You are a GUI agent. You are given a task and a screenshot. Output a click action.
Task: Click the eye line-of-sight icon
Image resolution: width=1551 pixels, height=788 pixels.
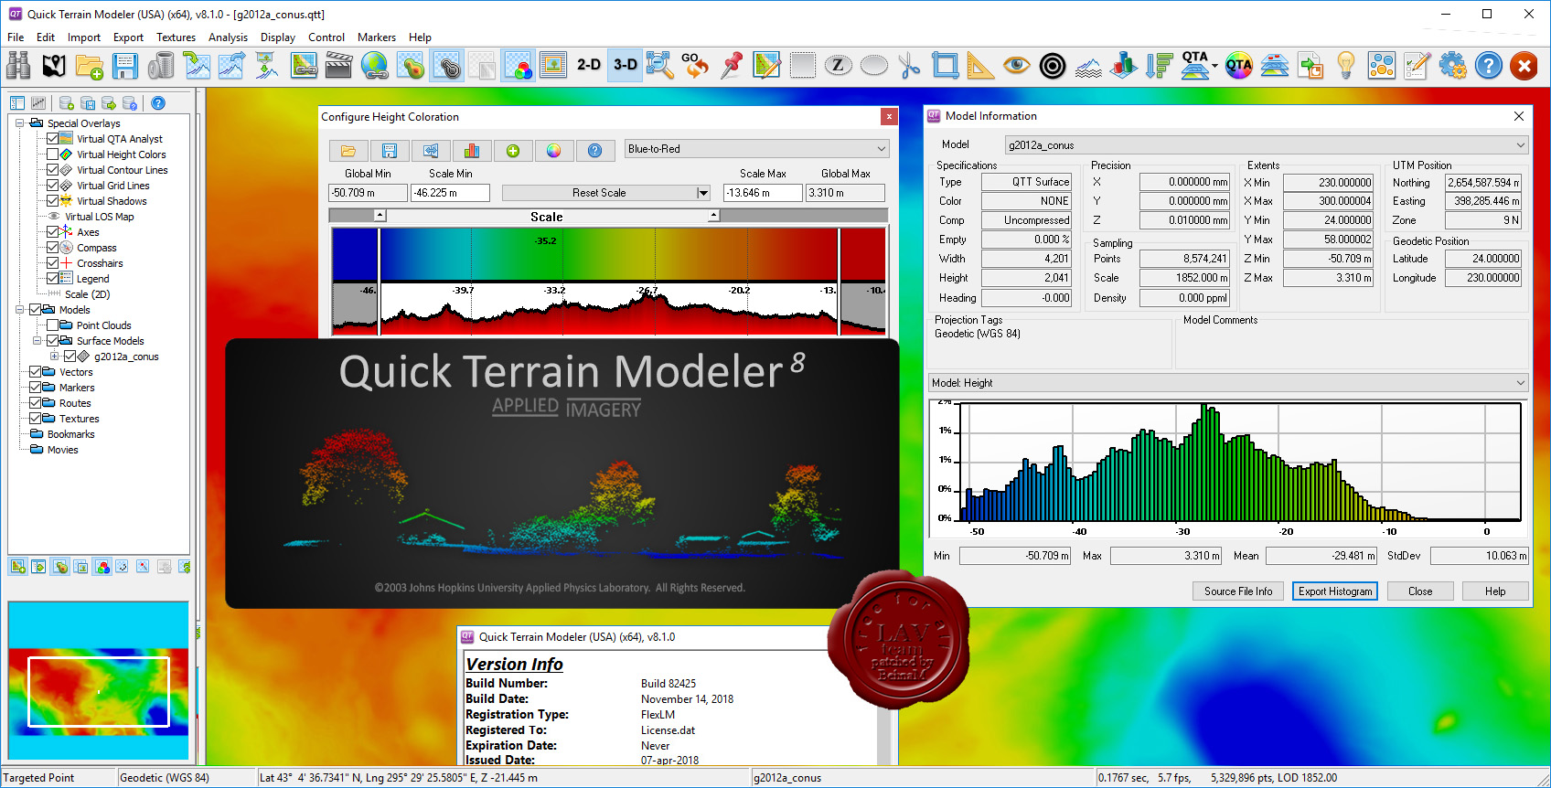pyautogui.click(x=1017, y=65)
